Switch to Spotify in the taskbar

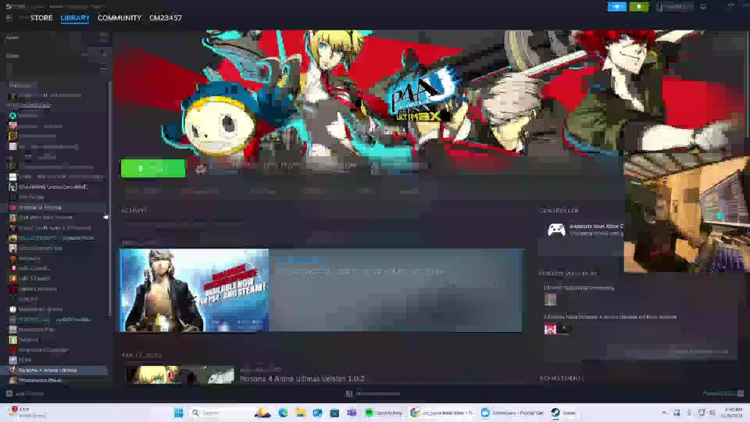click(x=384, y=413)
